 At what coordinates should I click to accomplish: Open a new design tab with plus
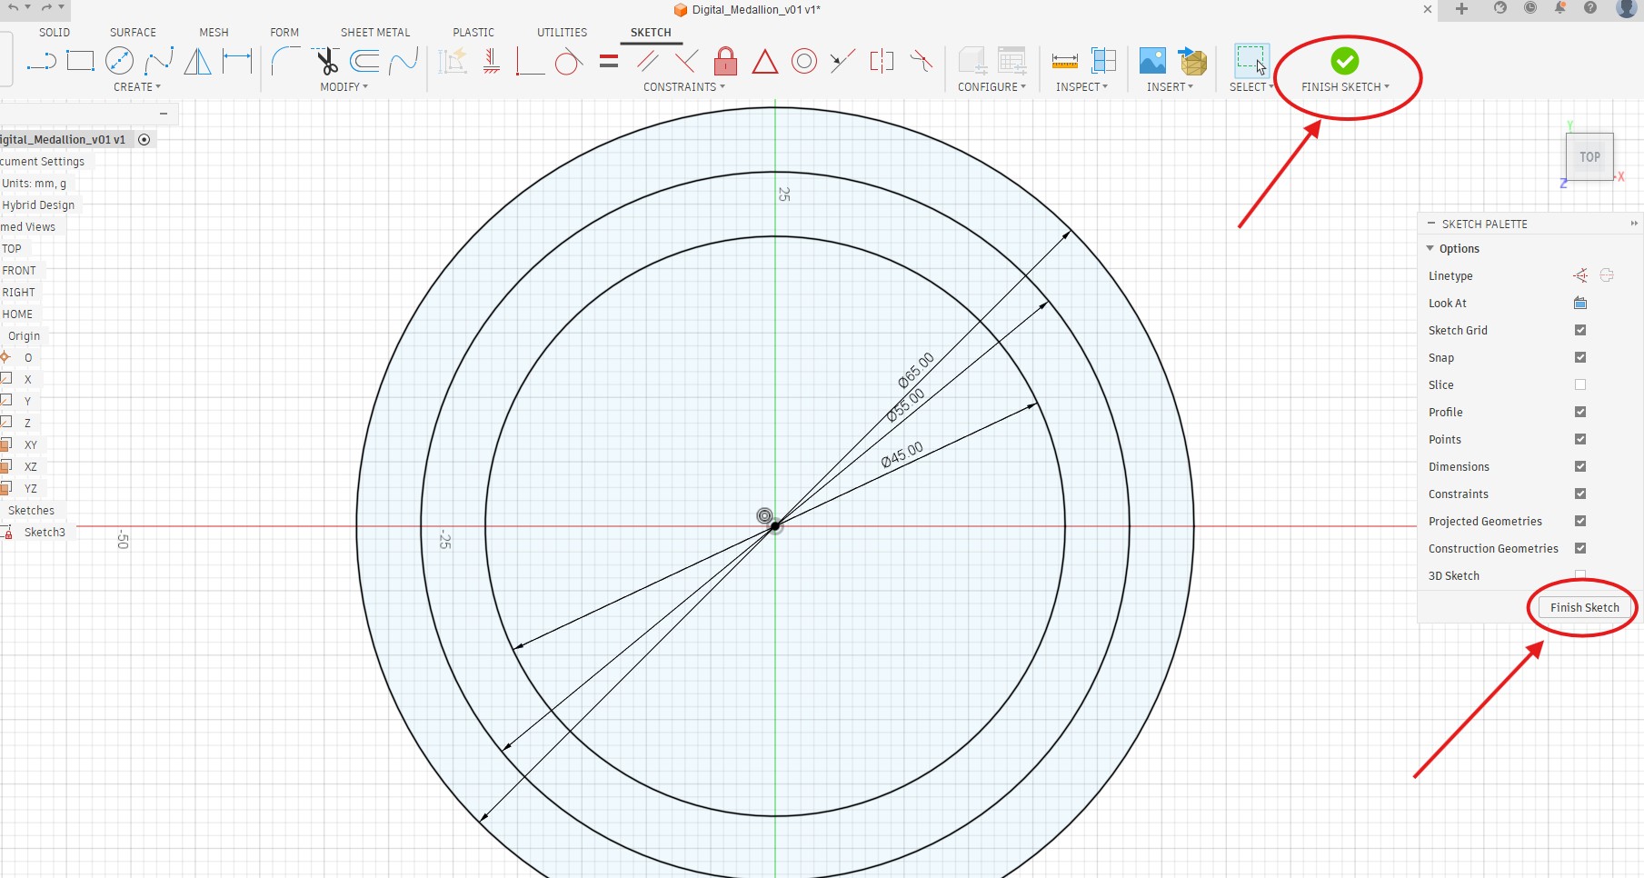(x=1461, y=9)
